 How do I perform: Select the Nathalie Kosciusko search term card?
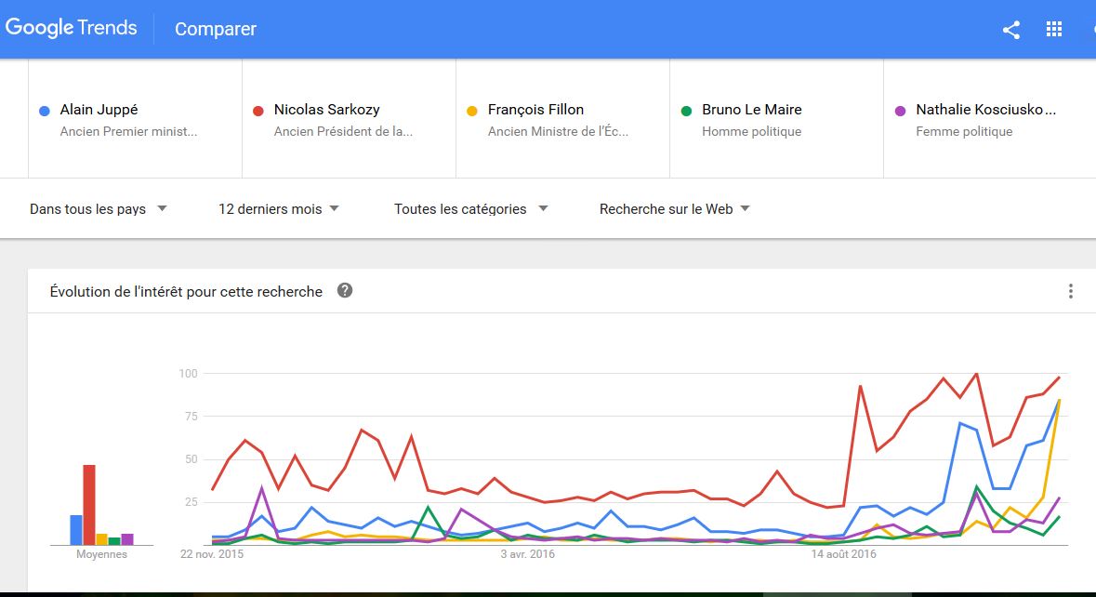coord(990,119)
